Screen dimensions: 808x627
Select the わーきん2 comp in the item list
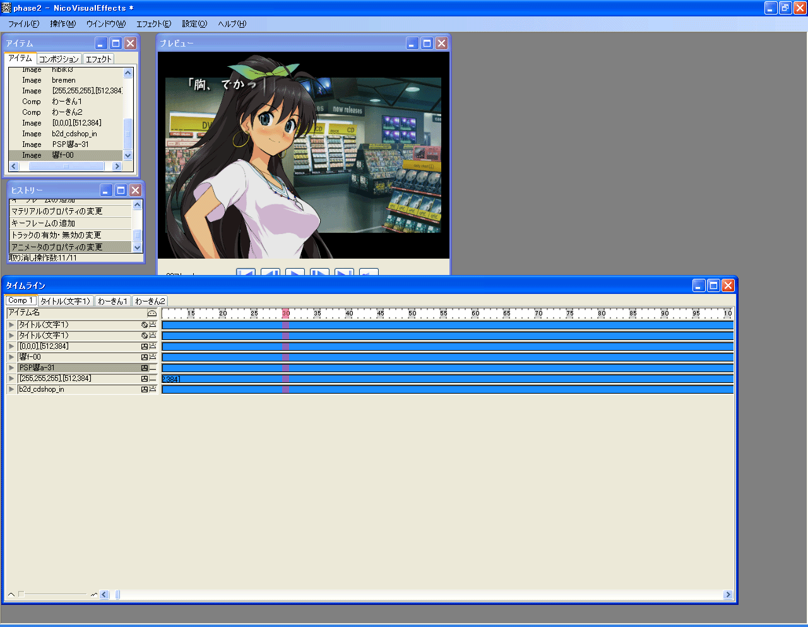(66, 112)
